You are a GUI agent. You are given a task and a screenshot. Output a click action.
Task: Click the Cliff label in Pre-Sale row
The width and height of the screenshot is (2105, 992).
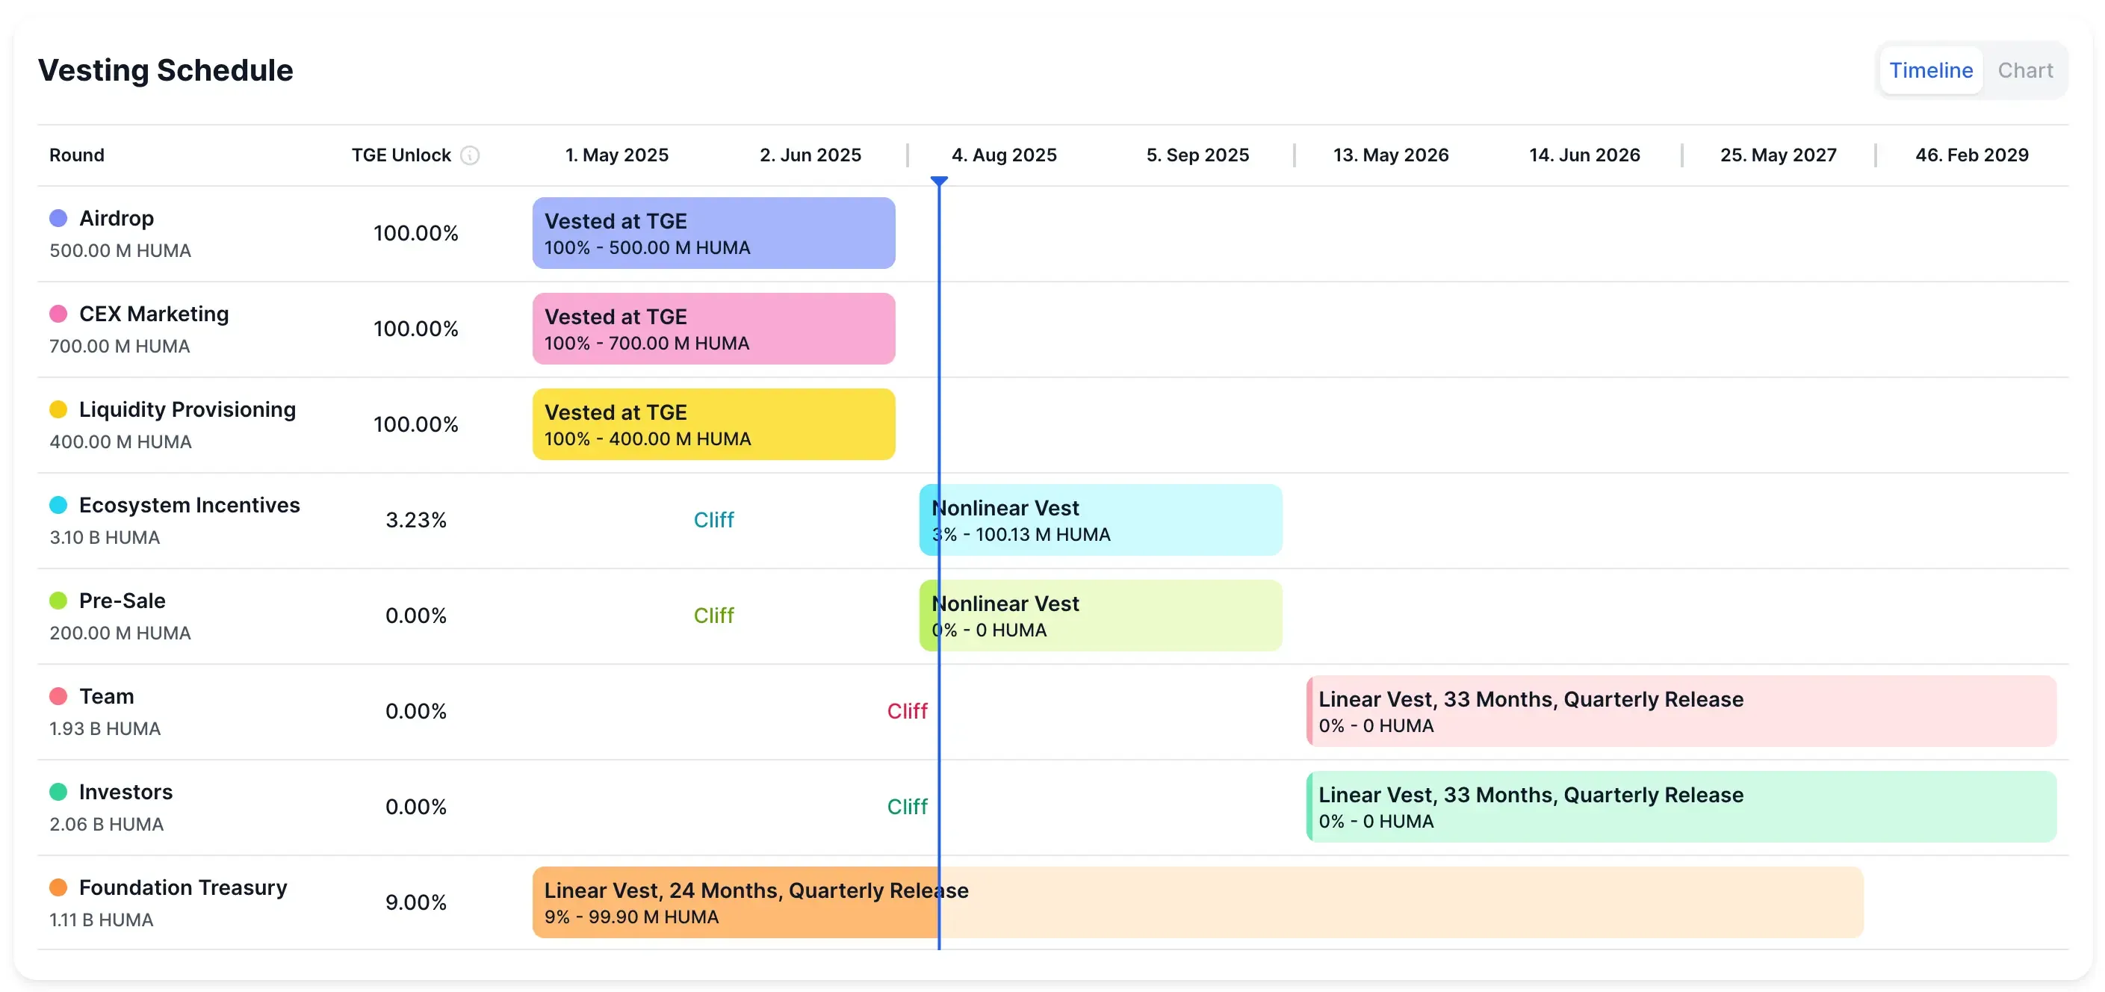tap(713, 616)
